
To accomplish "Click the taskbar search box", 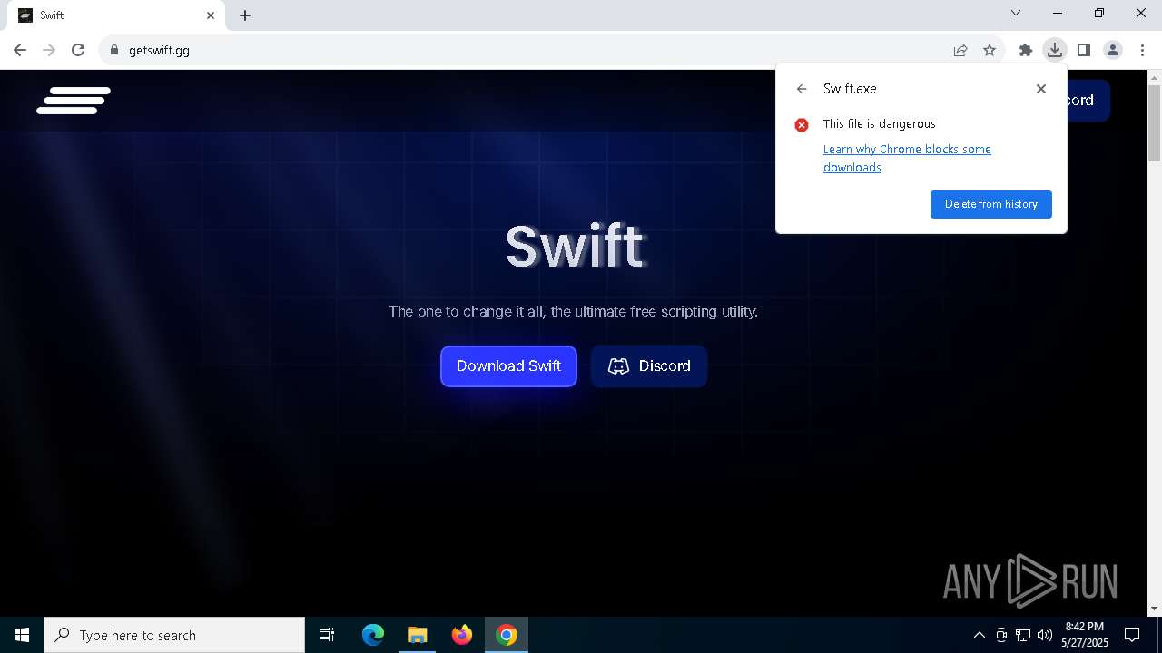I will [174, 635].
